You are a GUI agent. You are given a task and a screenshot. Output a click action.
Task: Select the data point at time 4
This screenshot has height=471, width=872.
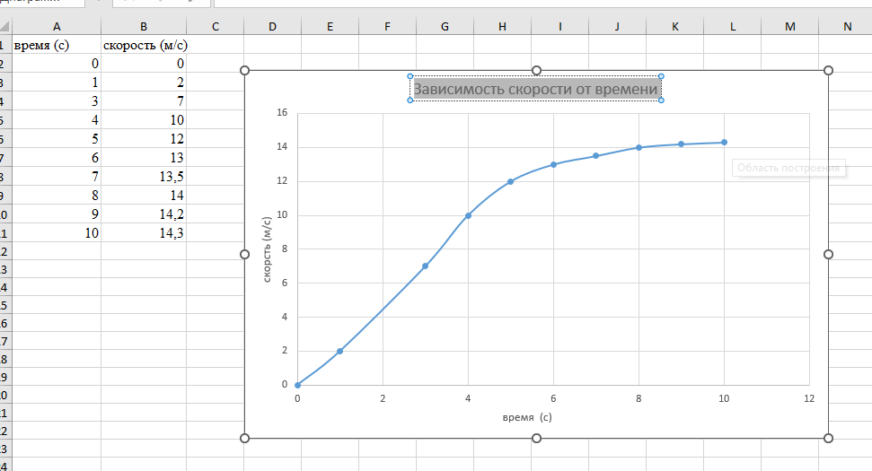[468, 215]
